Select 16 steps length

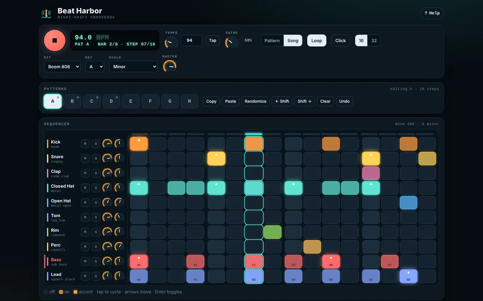click(x=361, y=40)
